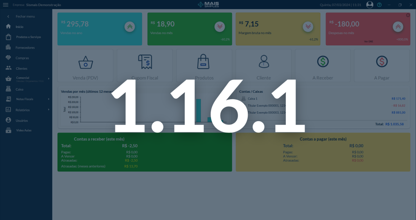Image resolution: width=416 pixels, height=220 pixels.
Task: Click the user profile avatar icon
Action: point(369,5)
